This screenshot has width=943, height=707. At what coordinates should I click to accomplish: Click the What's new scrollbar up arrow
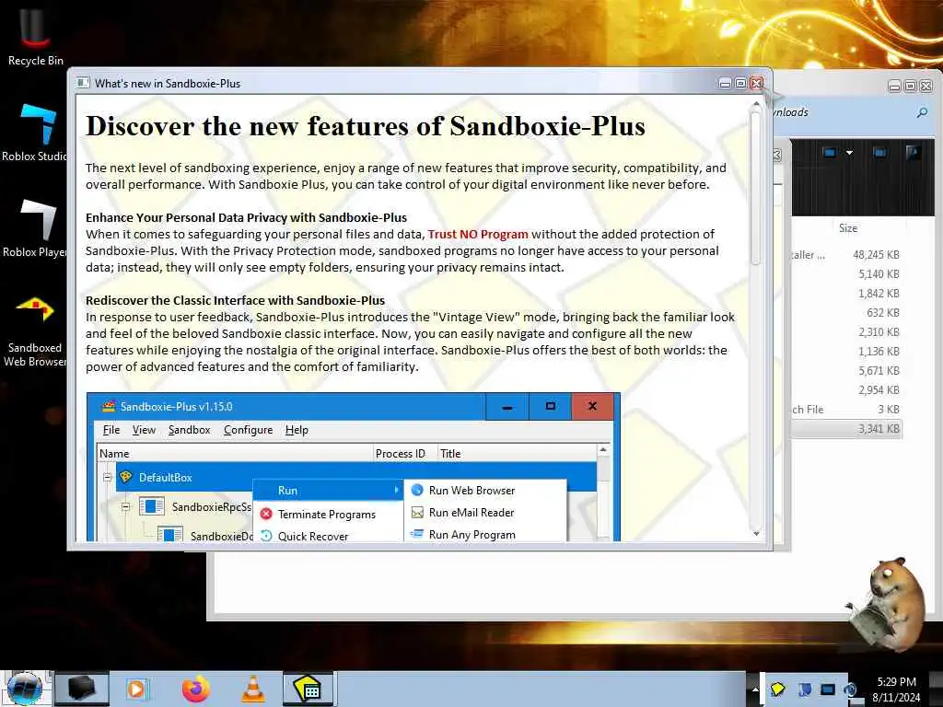[756, 104]
